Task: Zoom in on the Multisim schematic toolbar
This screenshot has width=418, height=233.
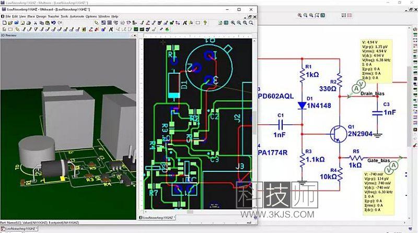Action: point(299,16)
